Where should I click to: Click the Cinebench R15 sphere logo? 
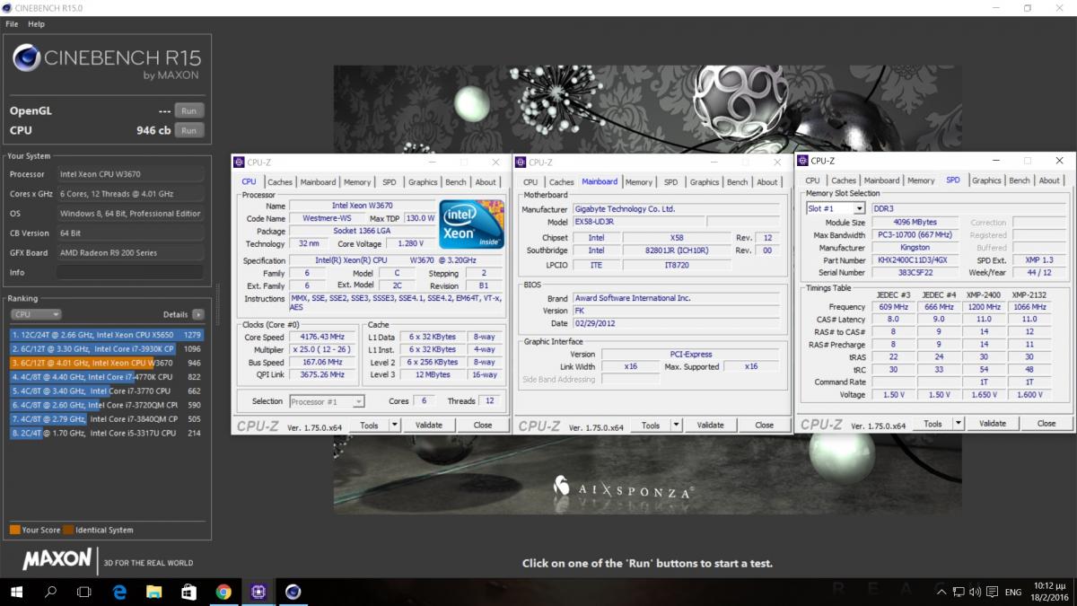click(27, 58)
